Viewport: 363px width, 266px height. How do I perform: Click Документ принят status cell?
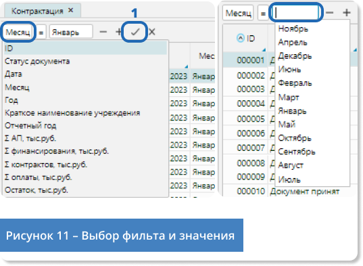304,192
